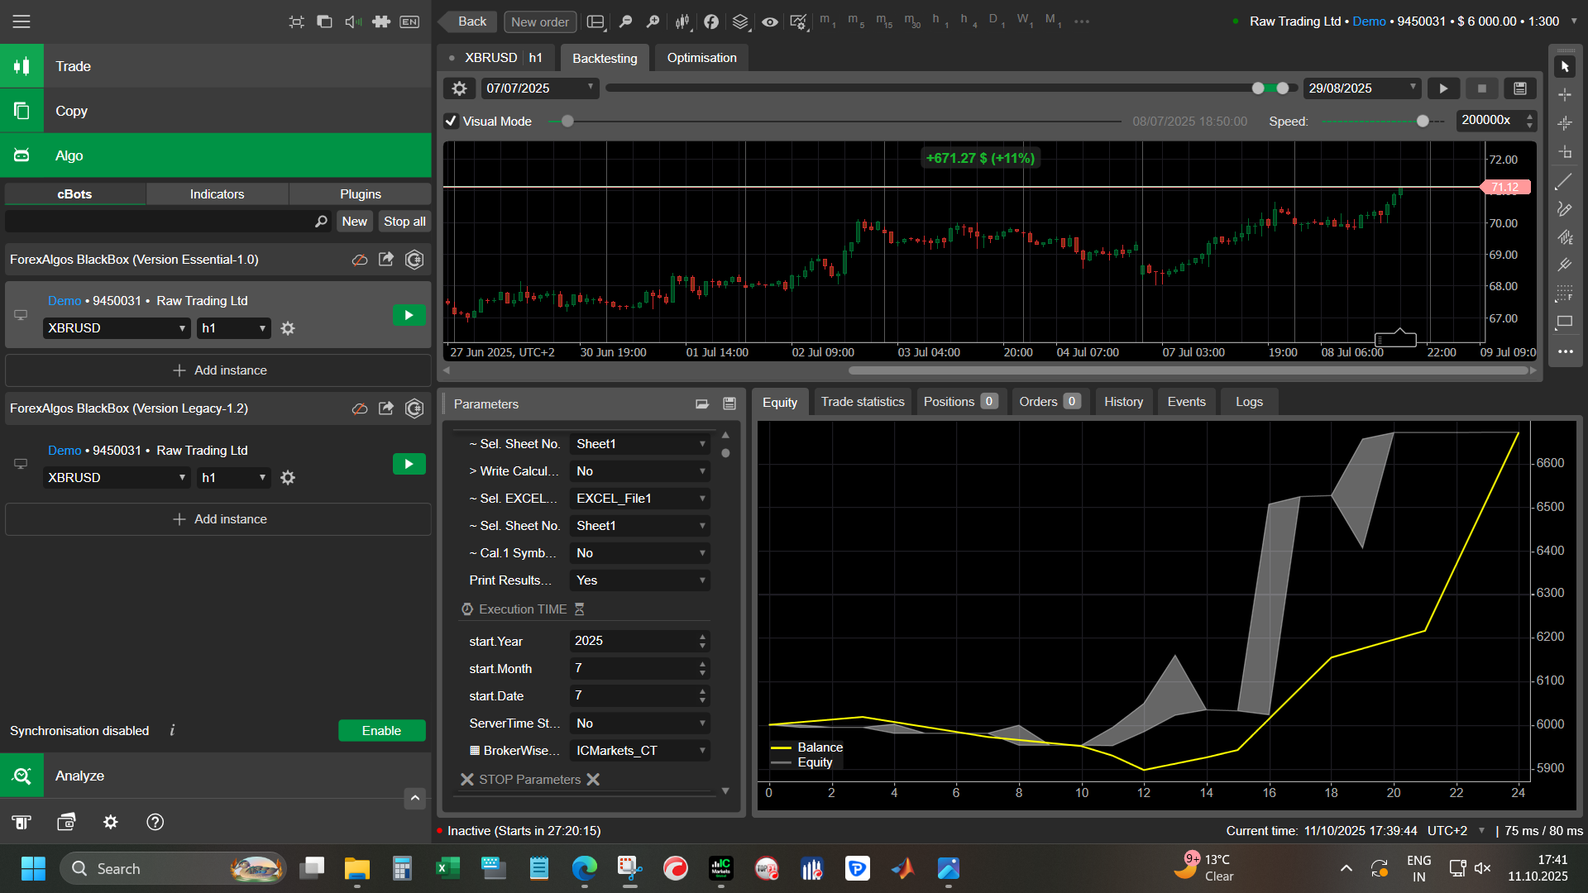Start the Legacy-1.2 cBot instance
Screen dimensions: 1588x893
click(x=409, y=464)
